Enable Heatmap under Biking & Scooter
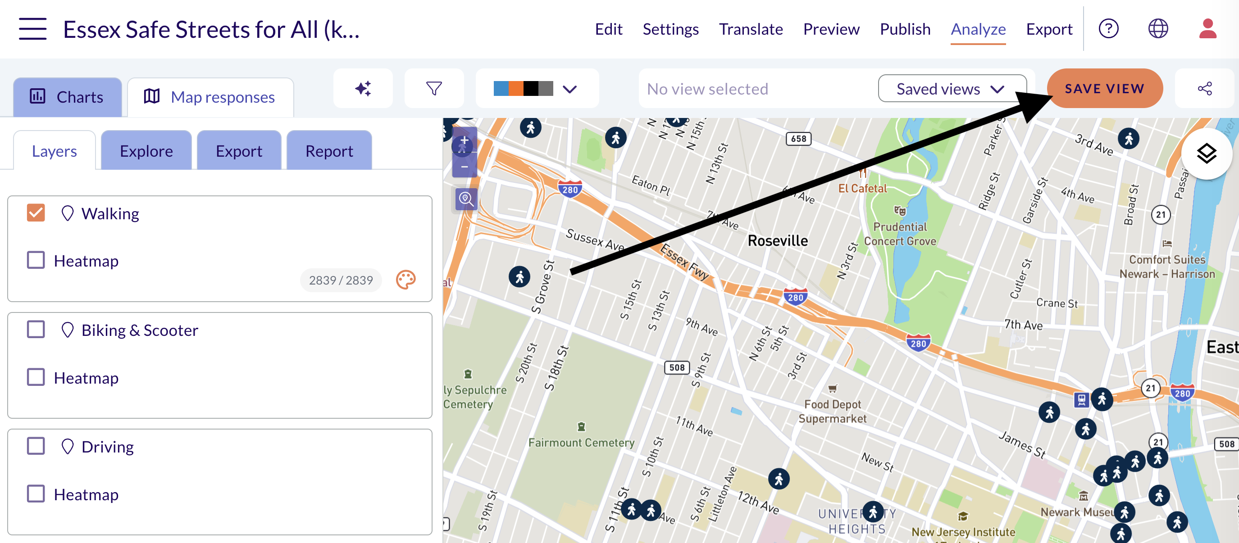 tap(36, 377)
